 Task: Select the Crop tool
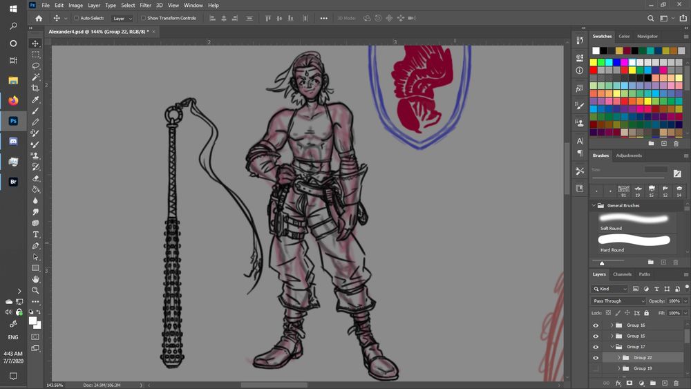coord(35,88)
